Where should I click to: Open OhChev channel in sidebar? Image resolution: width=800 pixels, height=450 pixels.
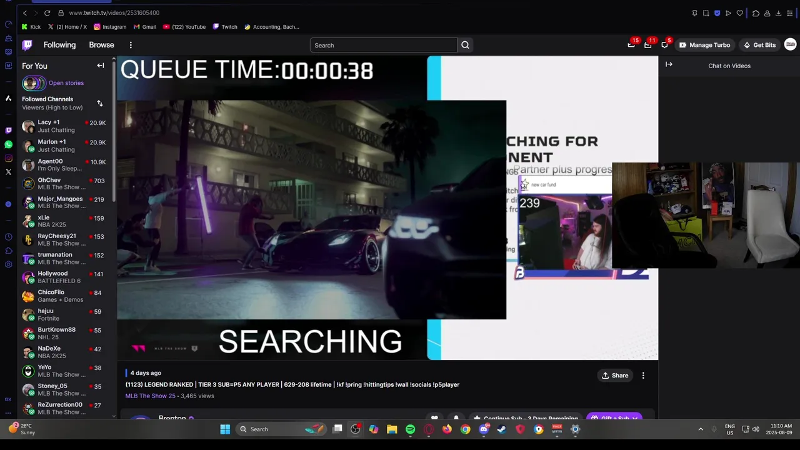(64, 184)
